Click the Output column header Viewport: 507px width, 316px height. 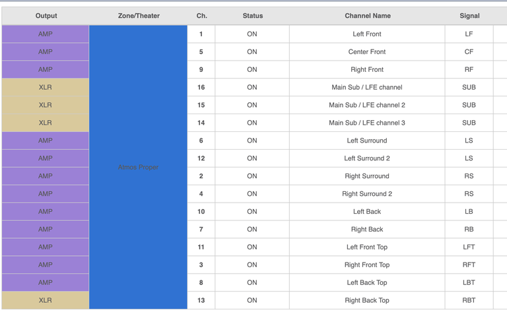pos(46,16)
